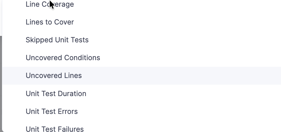Change the selection to Unit Test Errors

(x=52, y=111)
